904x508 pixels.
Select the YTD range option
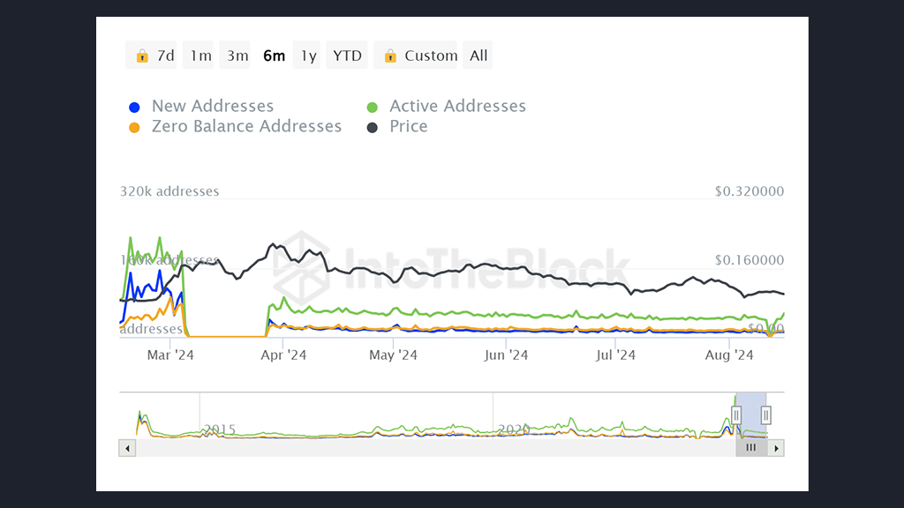click(347, 56)
